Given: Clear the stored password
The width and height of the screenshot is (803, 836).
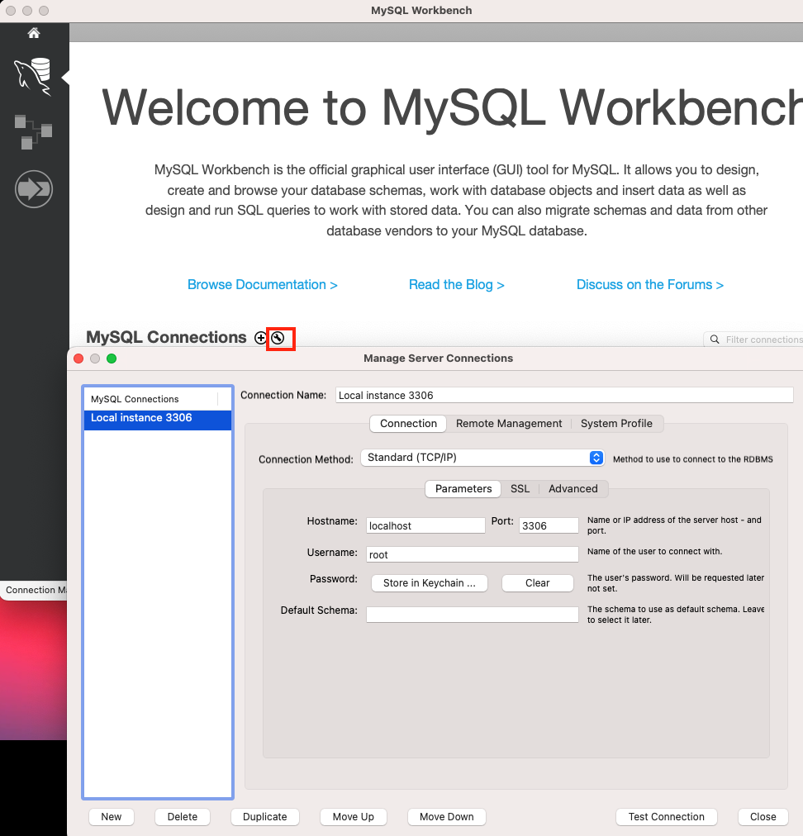Looking at the screenshot, I should [x=538, y=582].
